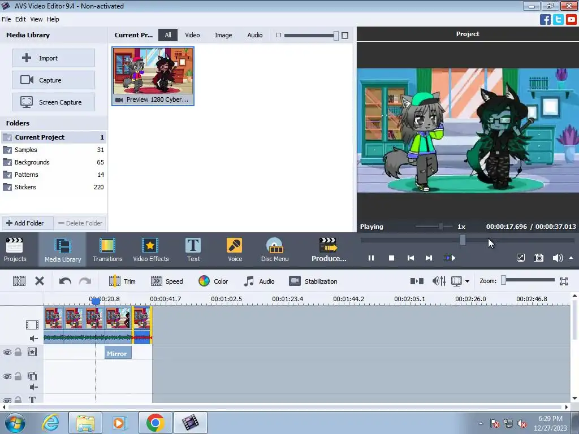The width and height of the screenshot is (579, 434).
Task: Show All media types tab
Action: pyautogui.click(x=168, y=35)
